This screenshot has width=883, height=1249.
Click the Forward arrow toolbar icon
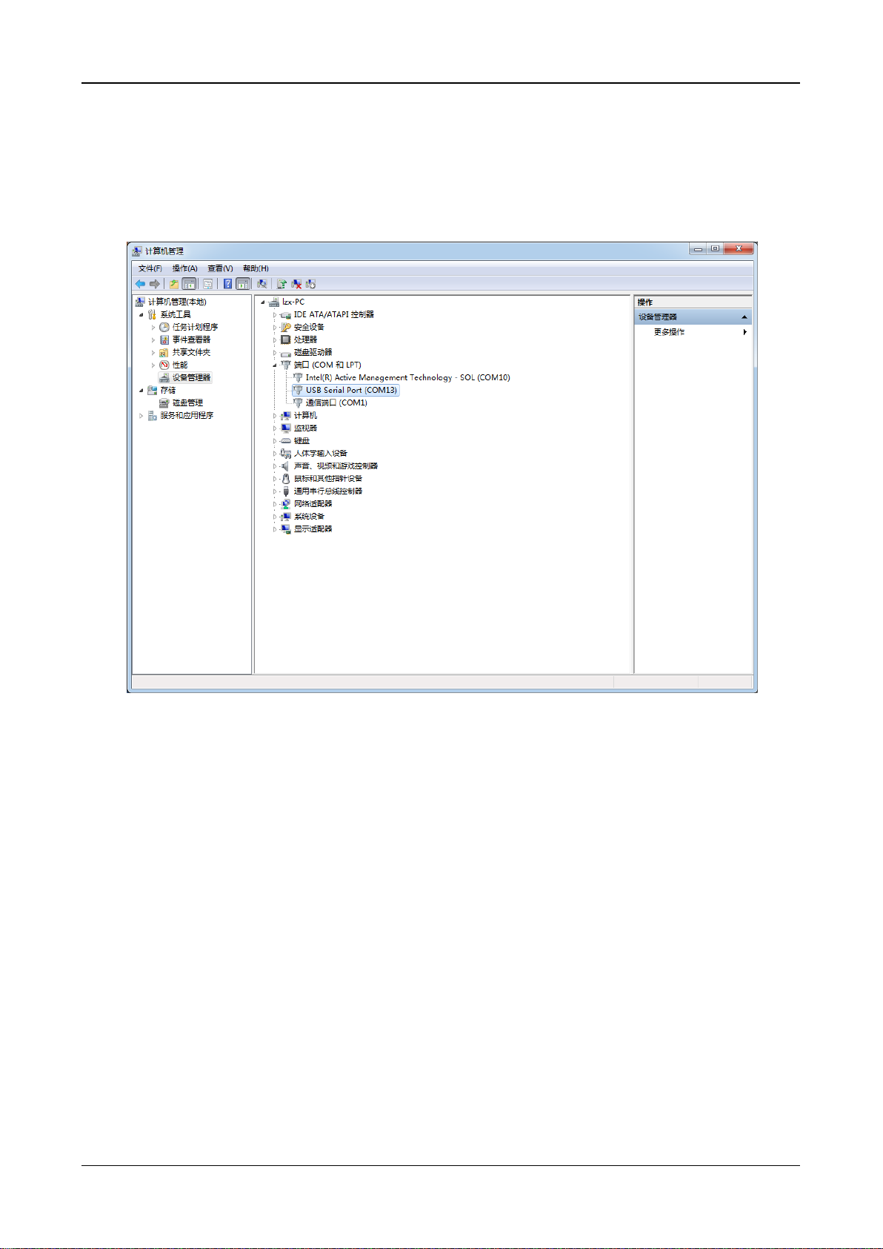coord(155,284)
